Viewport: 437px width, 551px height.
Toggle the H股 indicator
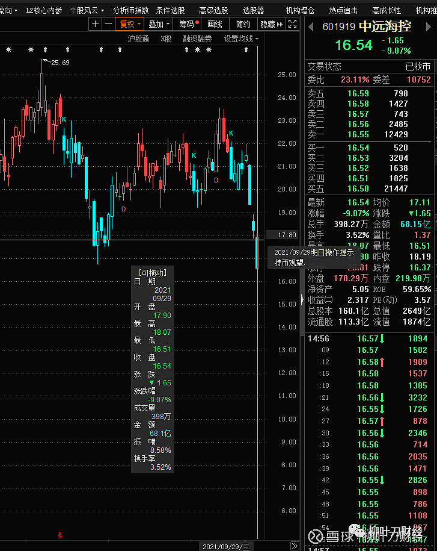pyautogui.click(x=166, y=39)
